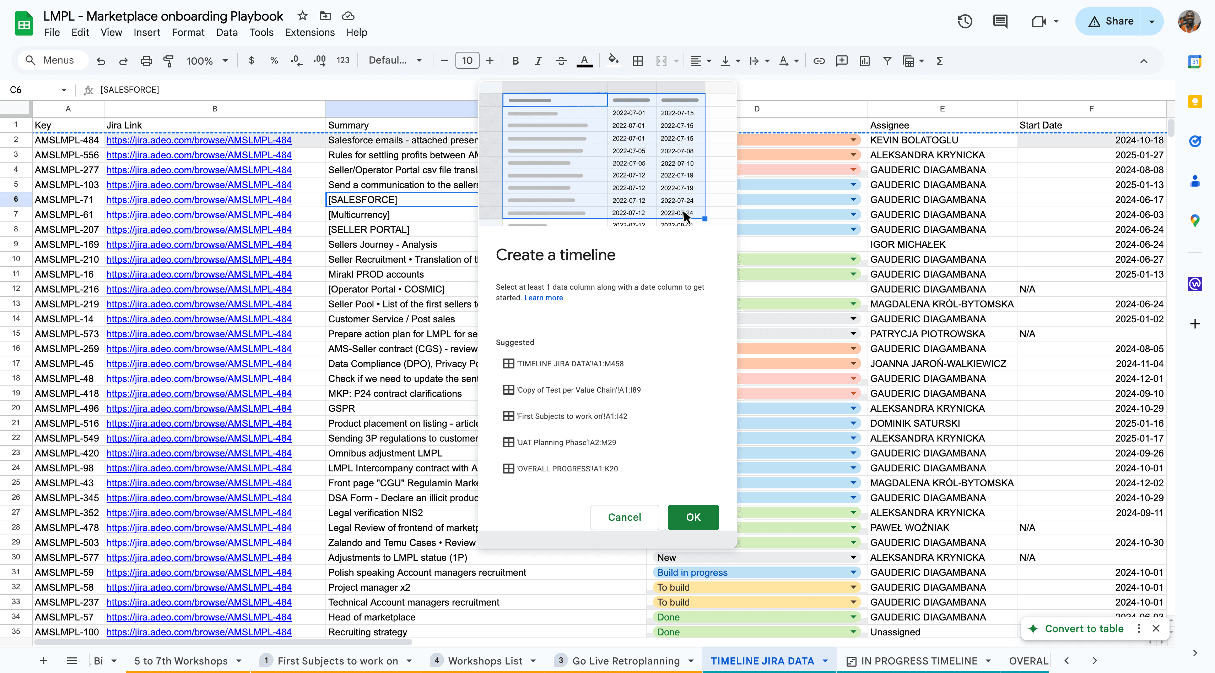Viewport: 1215px width, 673px height.
Task: Open TIMELINE JIRA DATA tab menu arrow
Action: pyautogui.click(x=825, y=661)
